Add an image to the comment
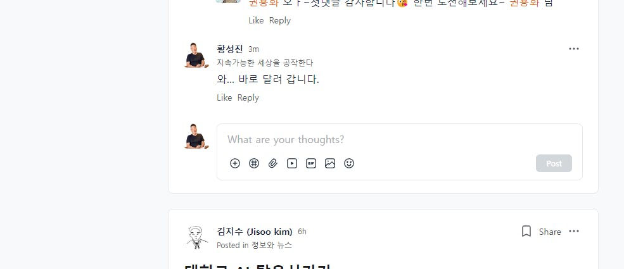The image size is (624, 269). pos(330,163)
